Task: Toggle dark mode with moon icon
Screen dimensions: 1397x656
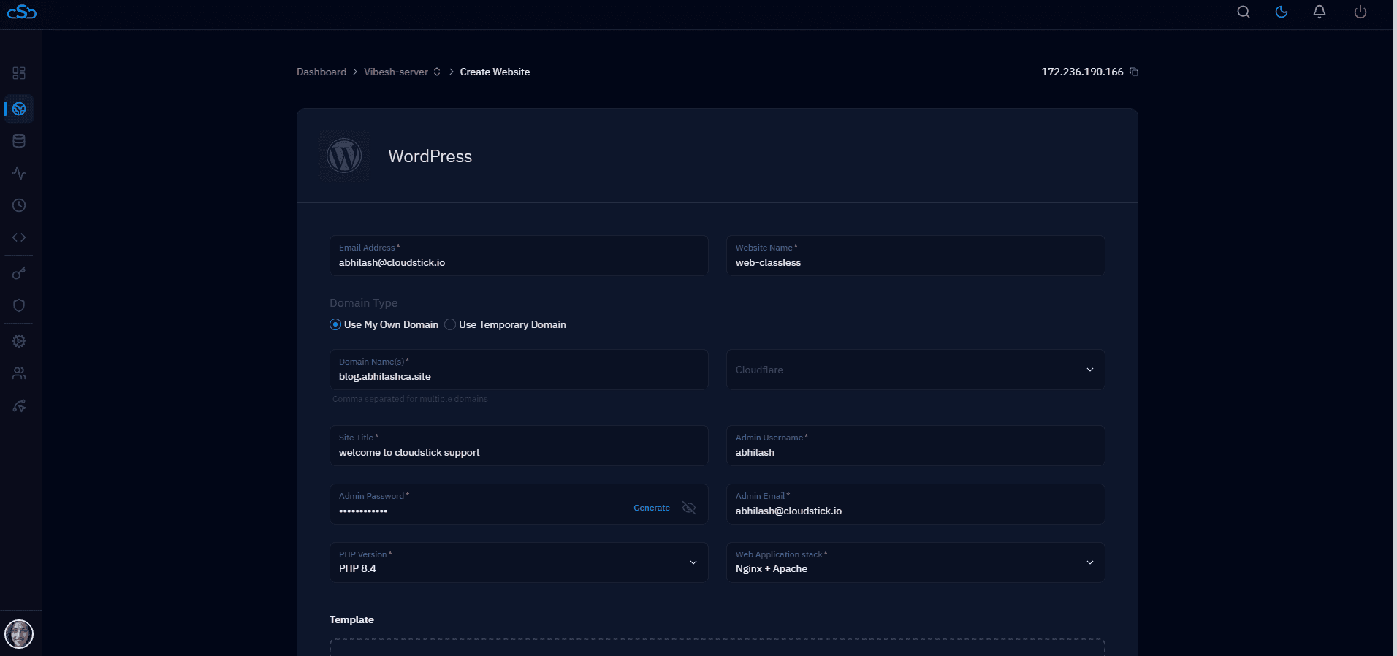Action: click(1282, 12)
